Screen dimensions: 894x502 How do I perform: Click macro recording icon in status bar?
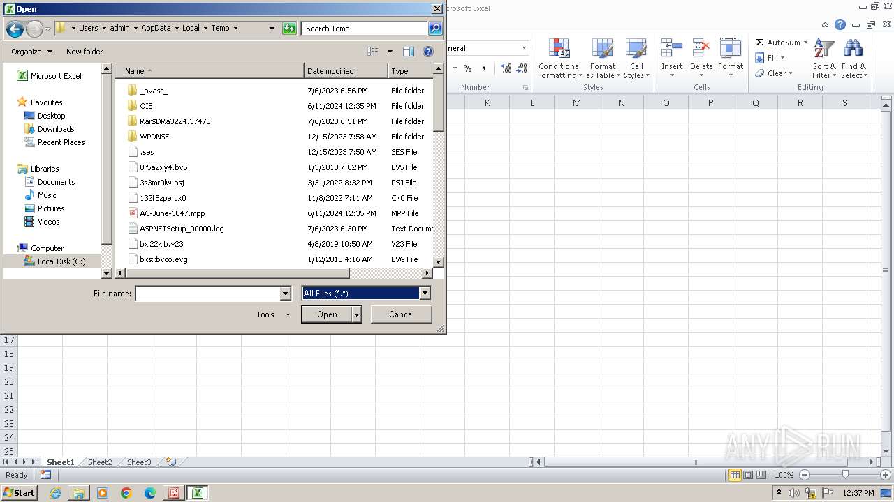pyautogui.click(x=45, y=475)
